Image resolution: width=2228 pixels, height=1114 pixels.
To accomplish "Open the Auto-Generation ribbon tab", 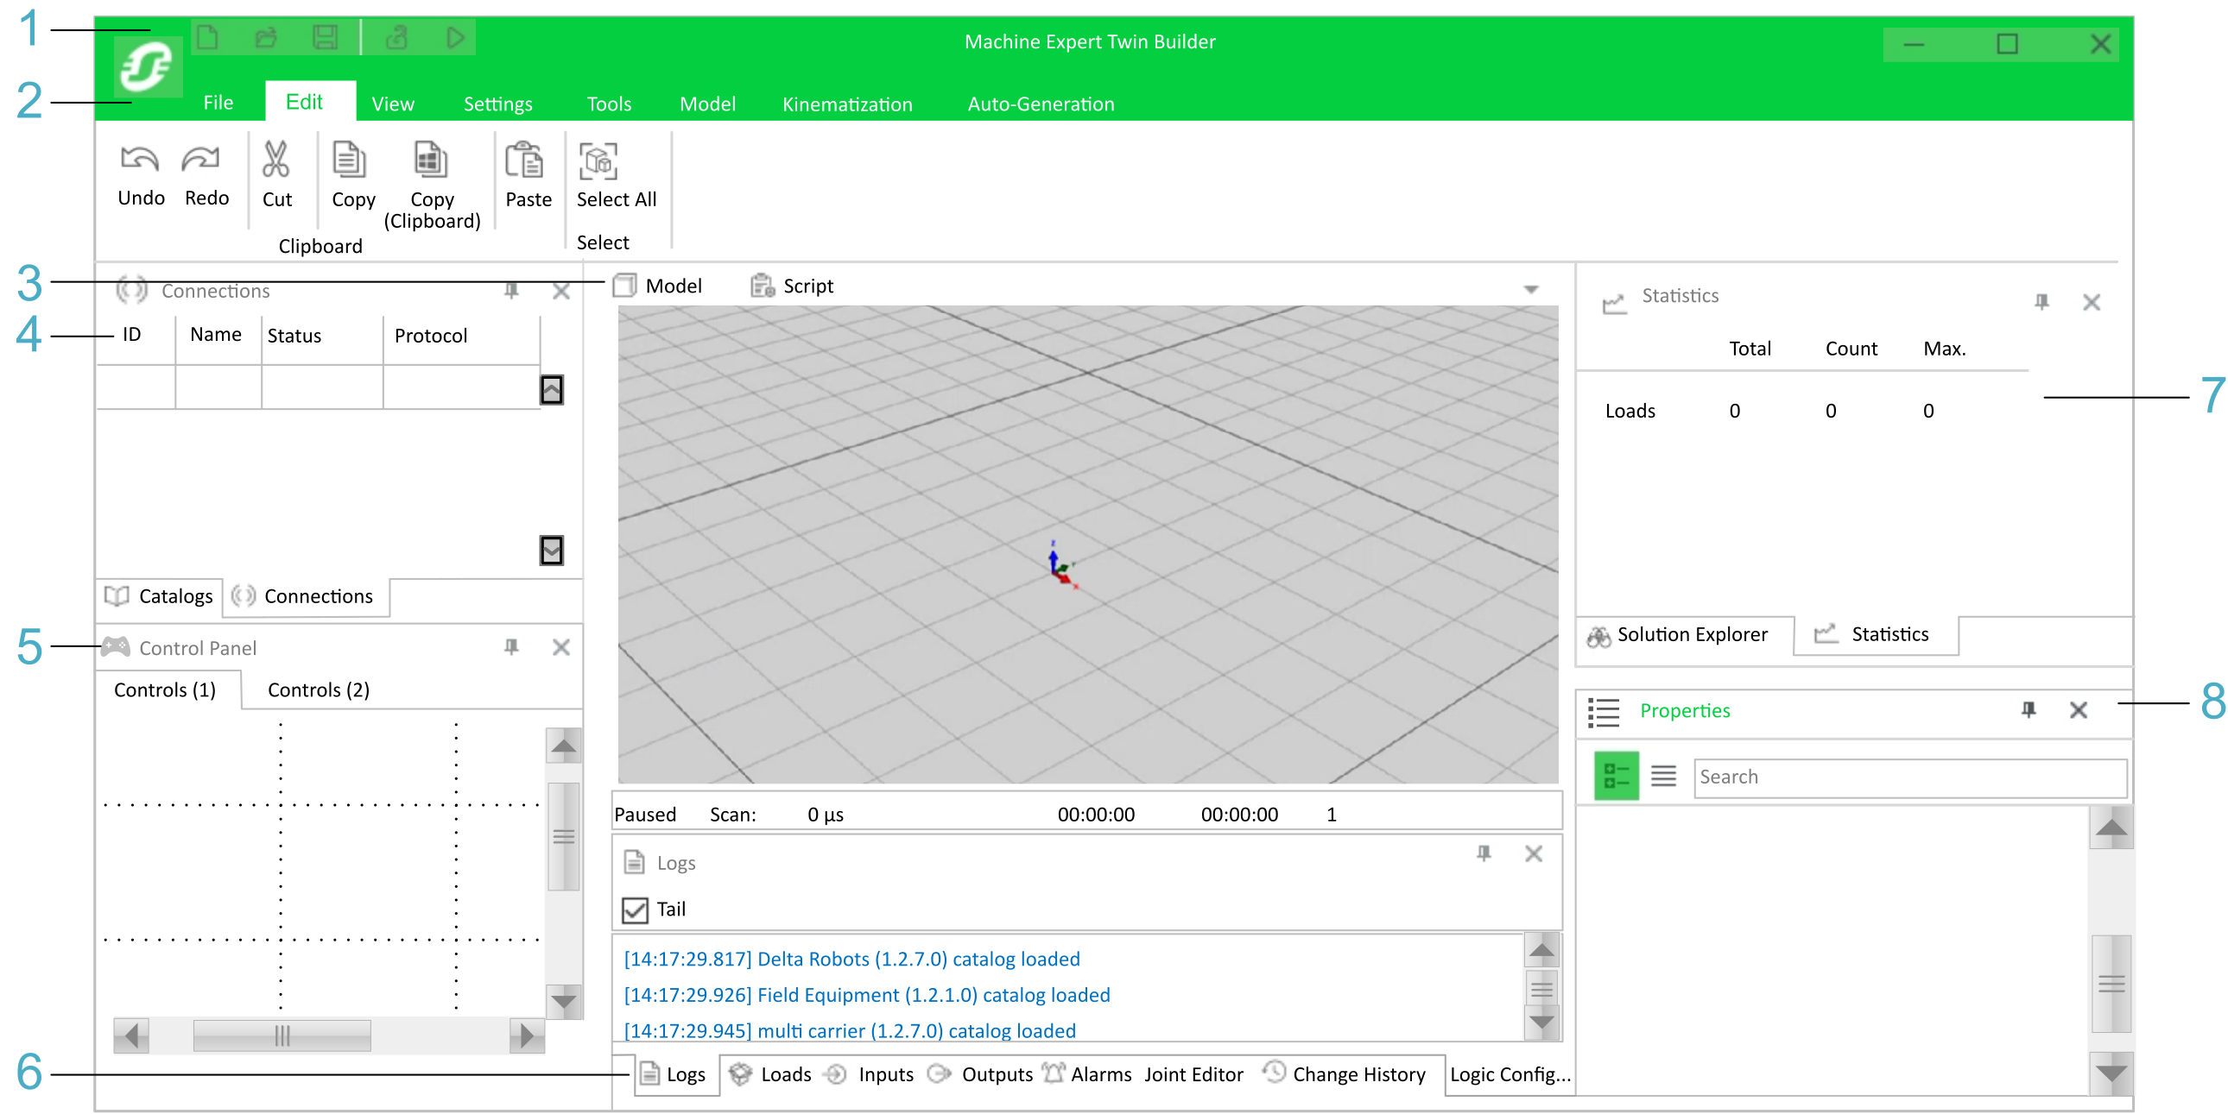I will pyautogui.click(x=1041, y=104).
